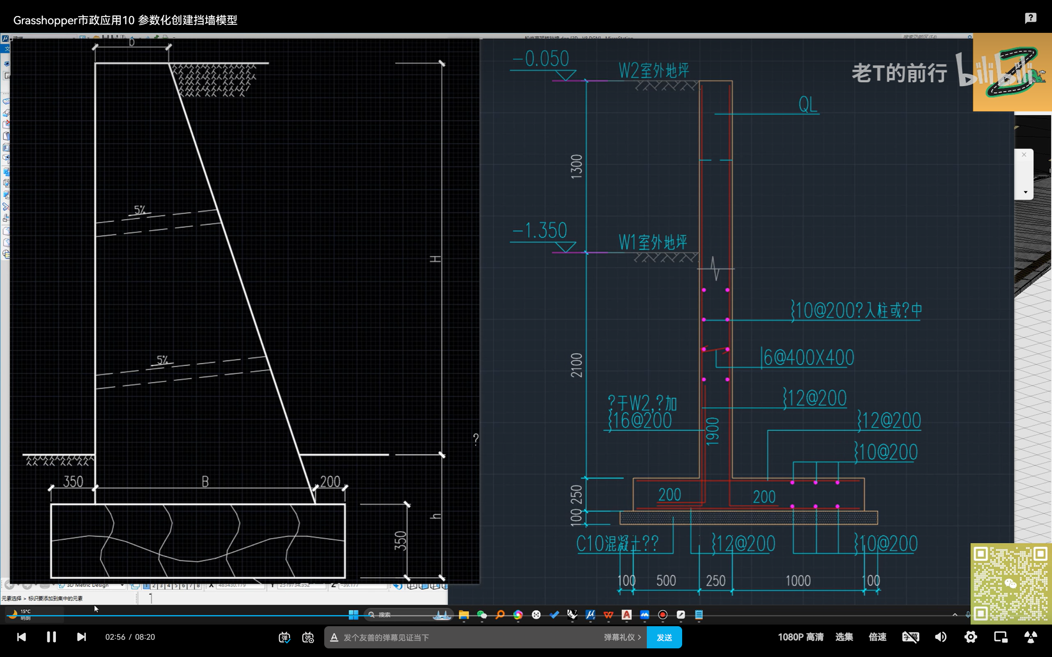Go to the previous video
Screen dimensions: 1052x657
(21, 637)
